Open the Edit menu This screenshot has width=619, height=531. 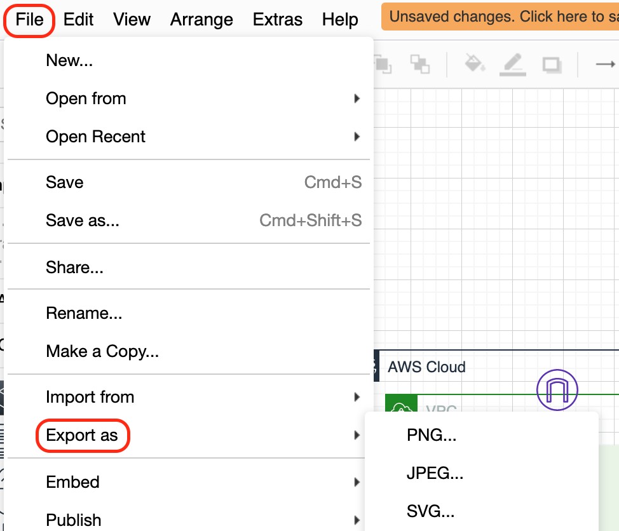[78, 19]
